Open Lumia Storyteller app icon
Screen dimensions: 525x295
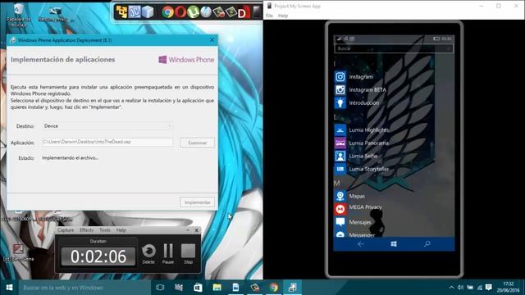340,169
